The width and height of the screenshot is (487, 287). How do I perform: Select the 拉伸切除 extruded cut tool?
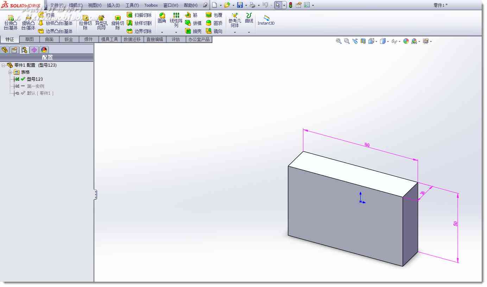85,23
